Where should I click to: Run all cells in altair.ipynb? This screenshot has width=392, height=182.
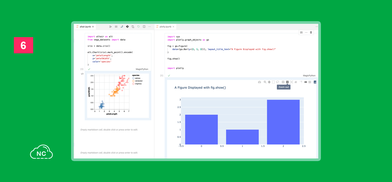111,27
